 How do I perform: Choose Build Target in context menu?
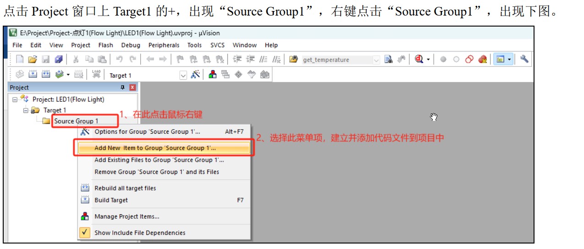[x=164, y=200]
